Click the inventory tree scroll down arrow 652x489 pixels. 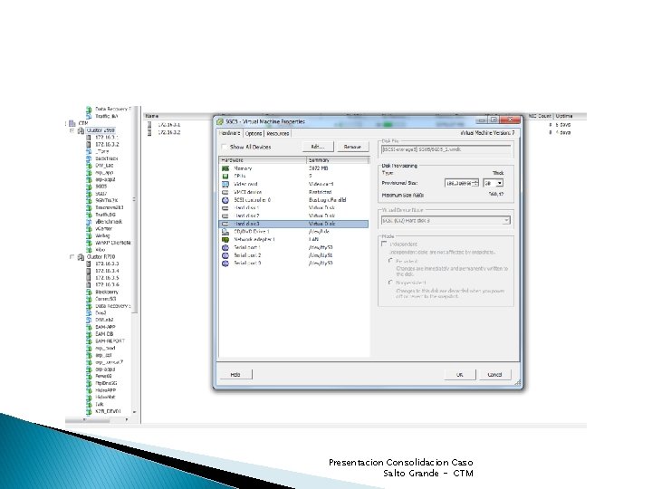click(134, 412)
